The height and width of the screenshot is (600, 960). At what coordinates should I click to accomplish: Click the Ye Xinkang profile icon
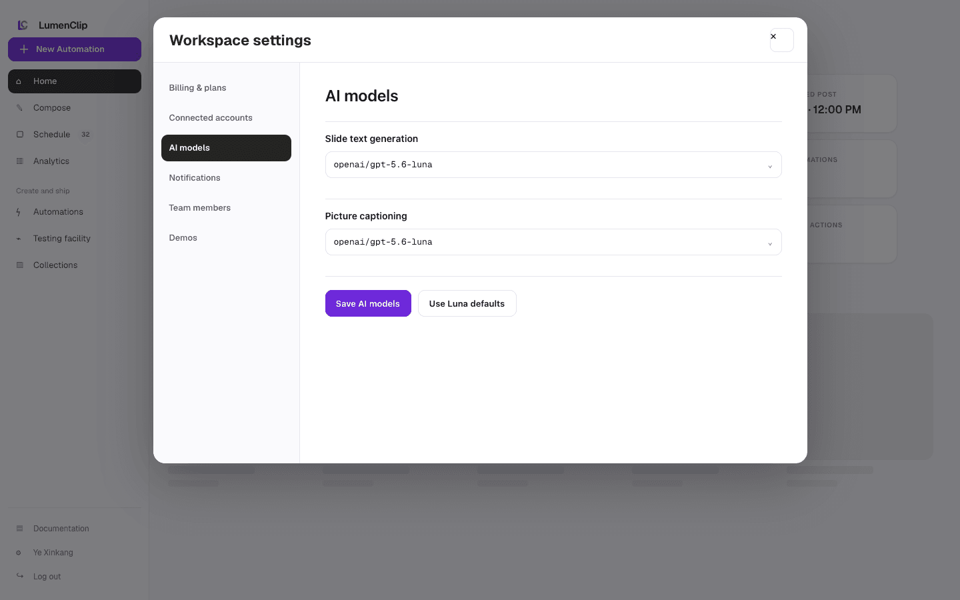point(19,553)
